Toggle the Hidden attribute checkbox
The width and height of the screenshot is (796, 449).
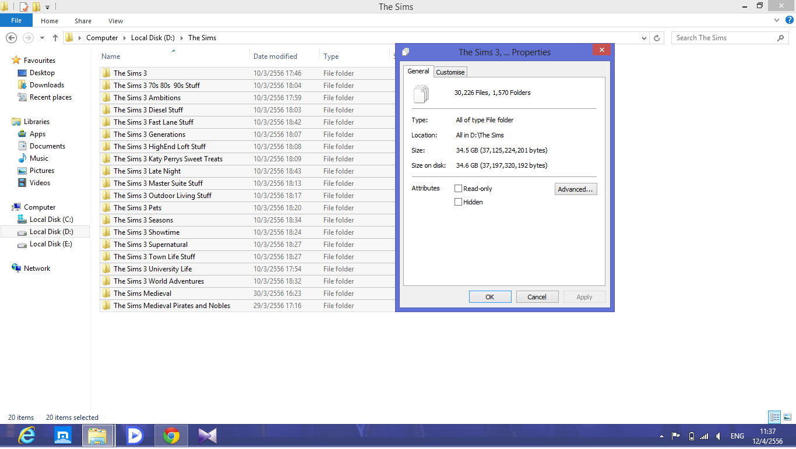tap(458, 202)
